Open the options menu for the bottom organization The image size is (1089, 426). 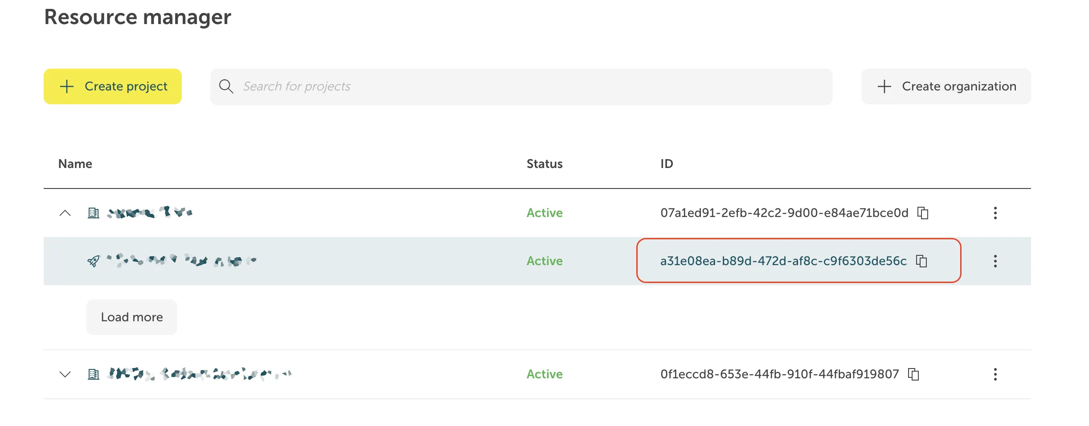pos(995,374)
